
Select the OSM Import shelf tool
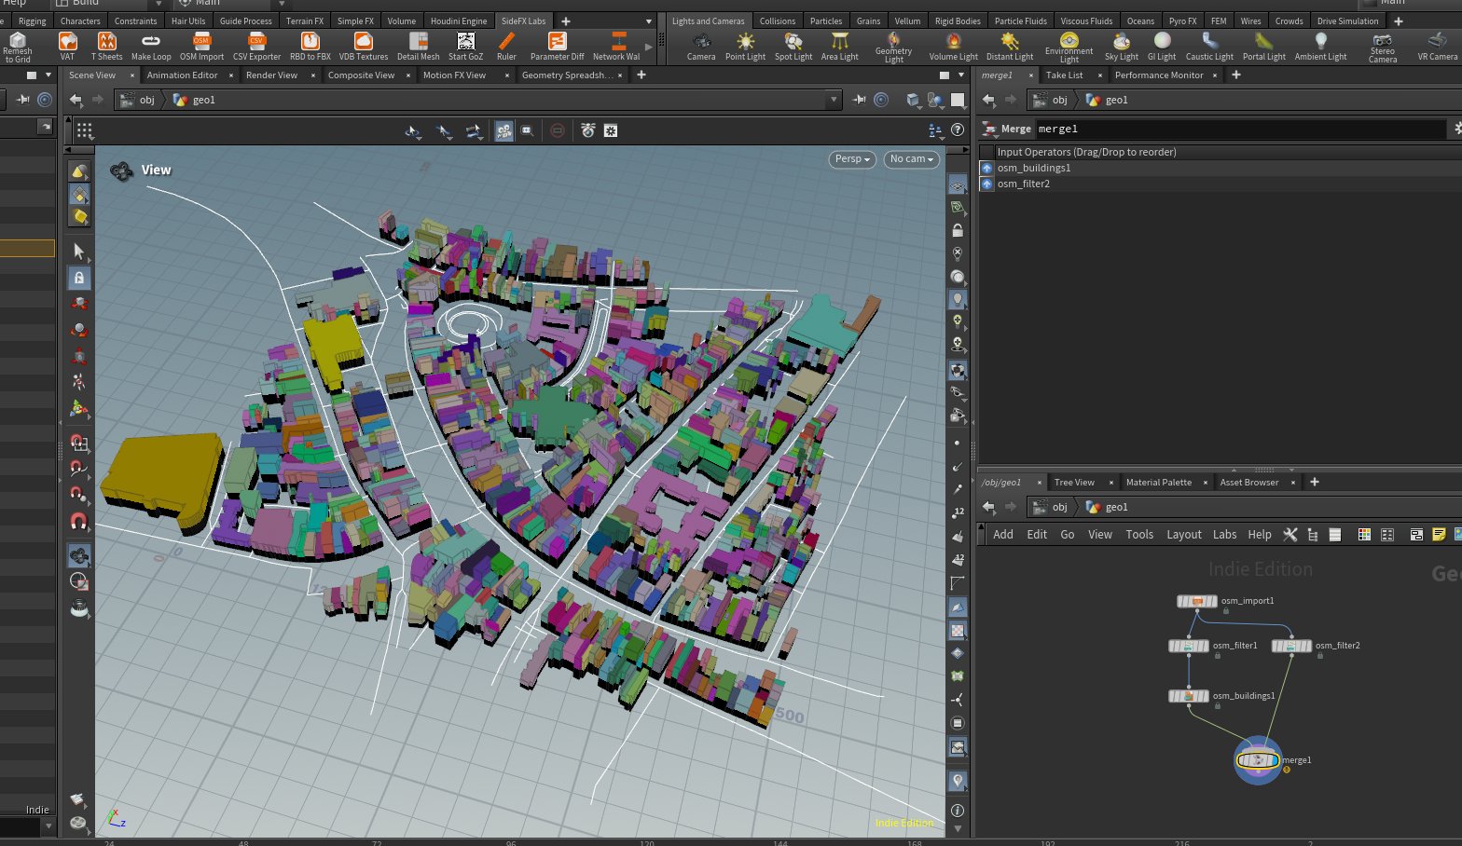201,46
